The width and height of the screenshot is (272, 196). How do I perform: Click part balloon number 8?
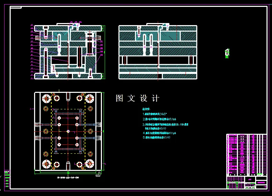(32, 55)
